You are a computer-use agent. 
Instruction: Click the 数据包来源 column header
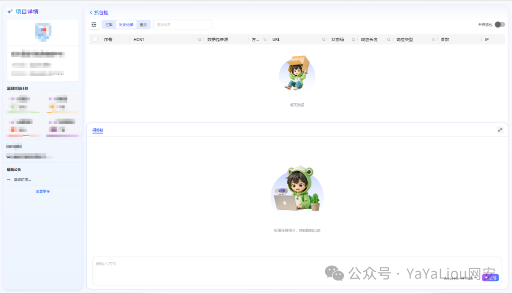[x=218, y=40]
